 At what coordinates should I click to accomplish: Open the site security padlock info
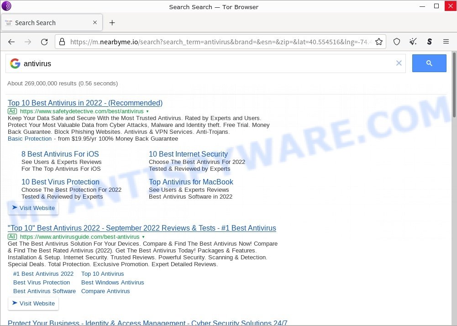click(62, 42)
